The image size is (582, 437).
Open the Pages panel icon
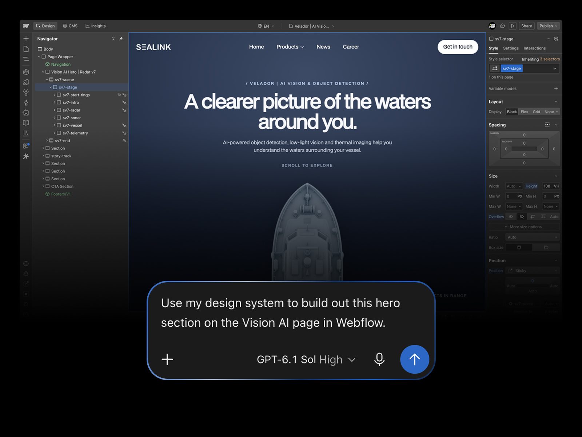tap(26, 49)
